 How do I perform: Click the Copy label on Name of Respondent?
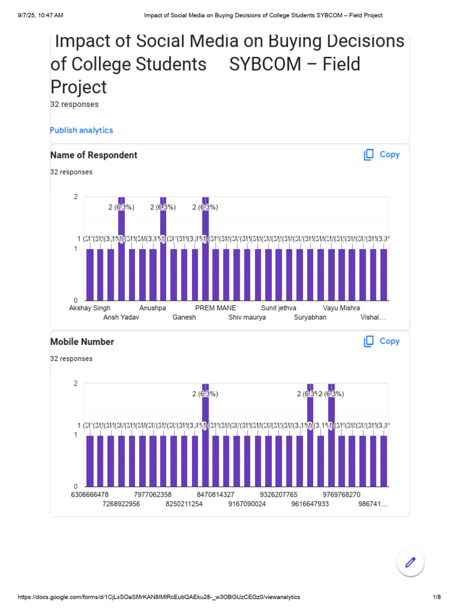390,155
